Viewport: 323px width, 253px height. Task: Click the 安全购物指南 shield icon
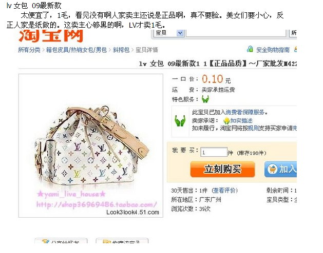tap(250, 49)
